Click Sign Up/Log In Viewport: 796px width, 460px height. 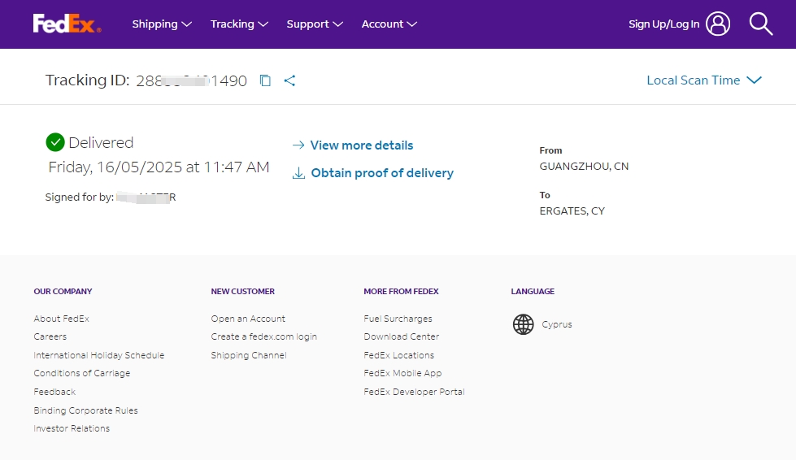664,24
